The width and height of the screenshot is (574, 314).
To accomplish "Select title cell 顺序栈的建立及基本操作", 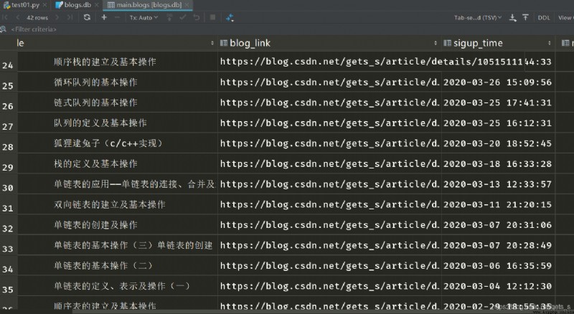I will pos(117,62).
